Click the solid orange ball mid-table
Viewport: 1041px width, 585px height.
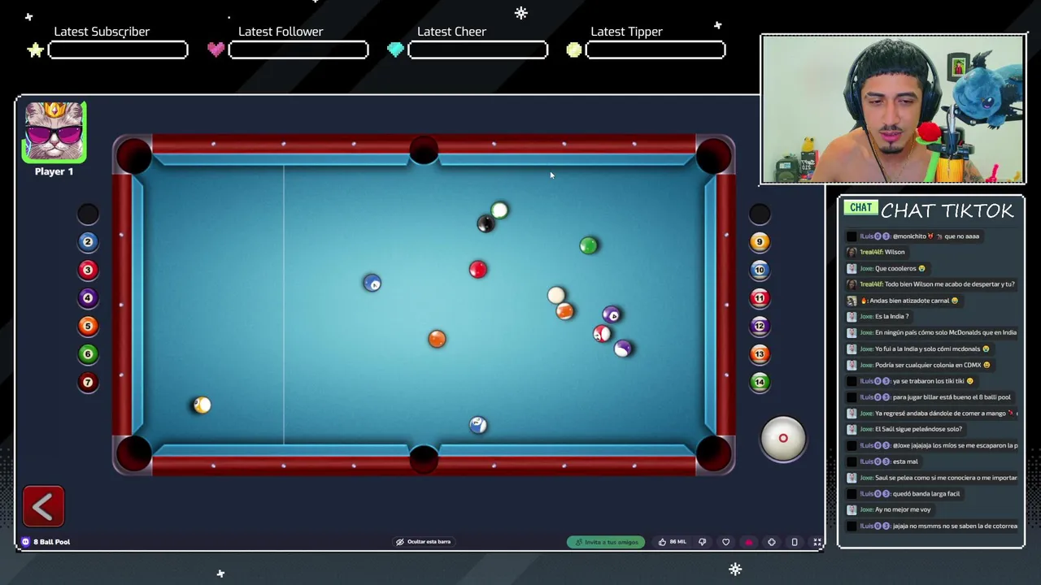coord(438,339)
